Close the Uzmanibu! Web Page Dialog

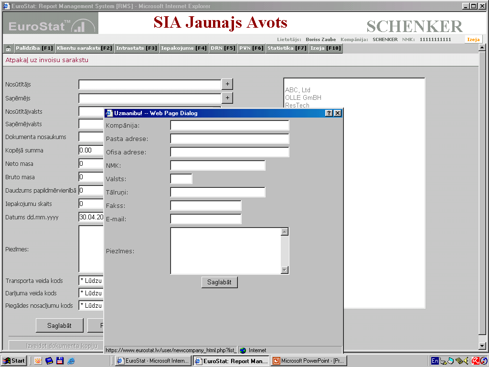pyautogui.click(x=338, y=113)
